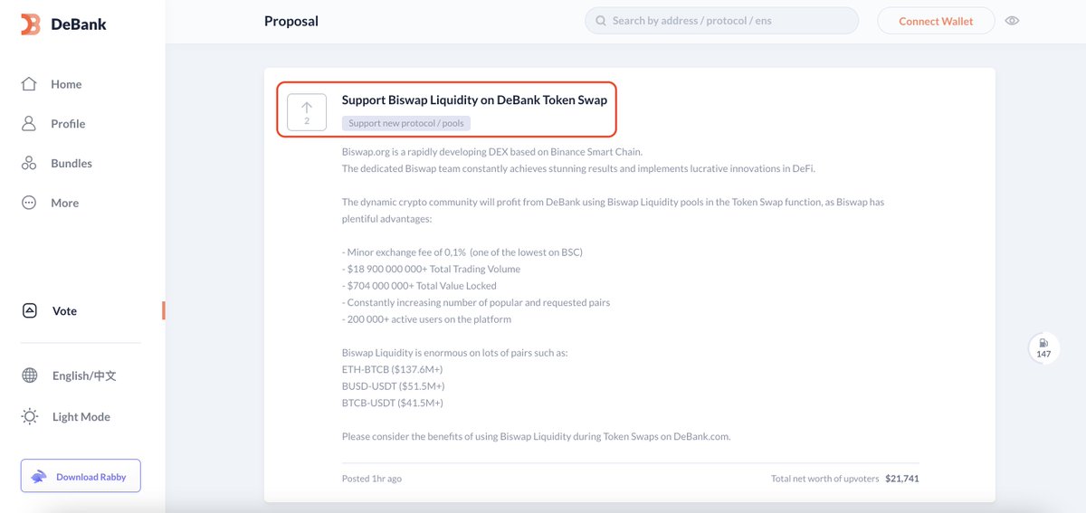Click the More ellipsis icon
The height and width of the screenshot is (513, 1086).
[29, 203]
